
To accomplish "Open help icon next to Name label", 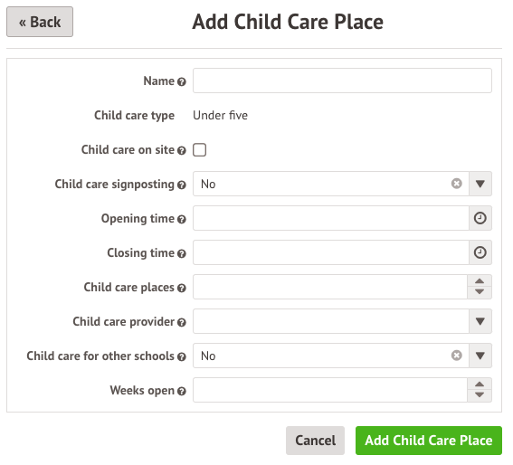I will [182, 81].
